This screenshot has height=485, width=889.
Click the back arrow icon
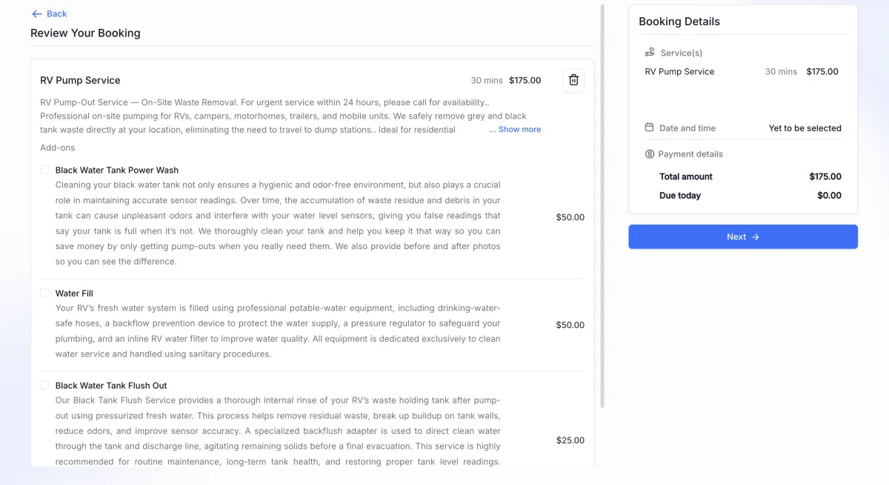[x=37, y=14]
